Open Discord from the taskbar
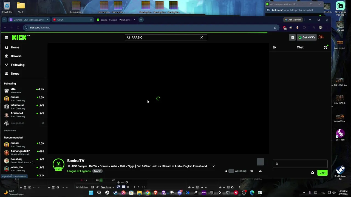Screen dimensions: 351x197 click(x=180, y=193)
